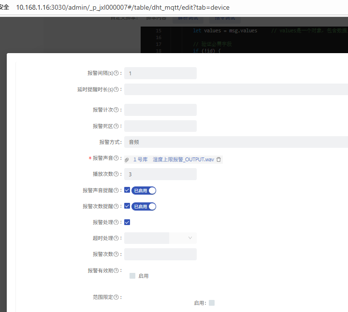
Task: Click help icon next to 报警次数
Action: pyautogui.click(x=116, y=254)
